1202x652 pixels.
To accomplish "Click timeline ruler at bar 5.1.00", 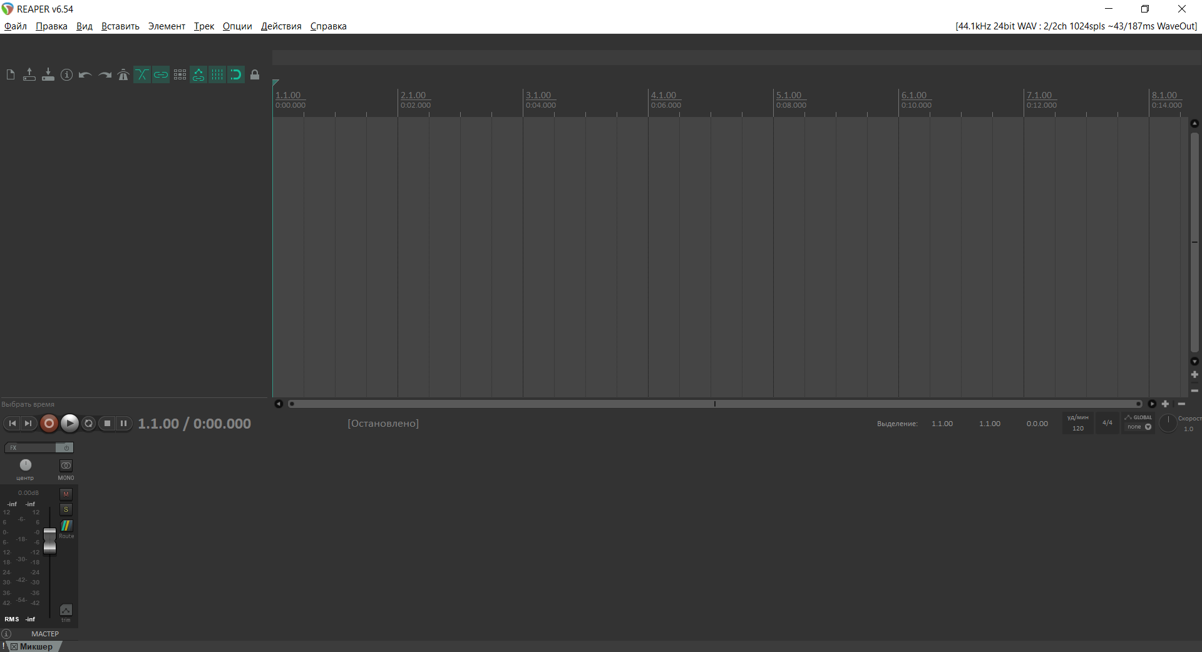I will 789,96.
